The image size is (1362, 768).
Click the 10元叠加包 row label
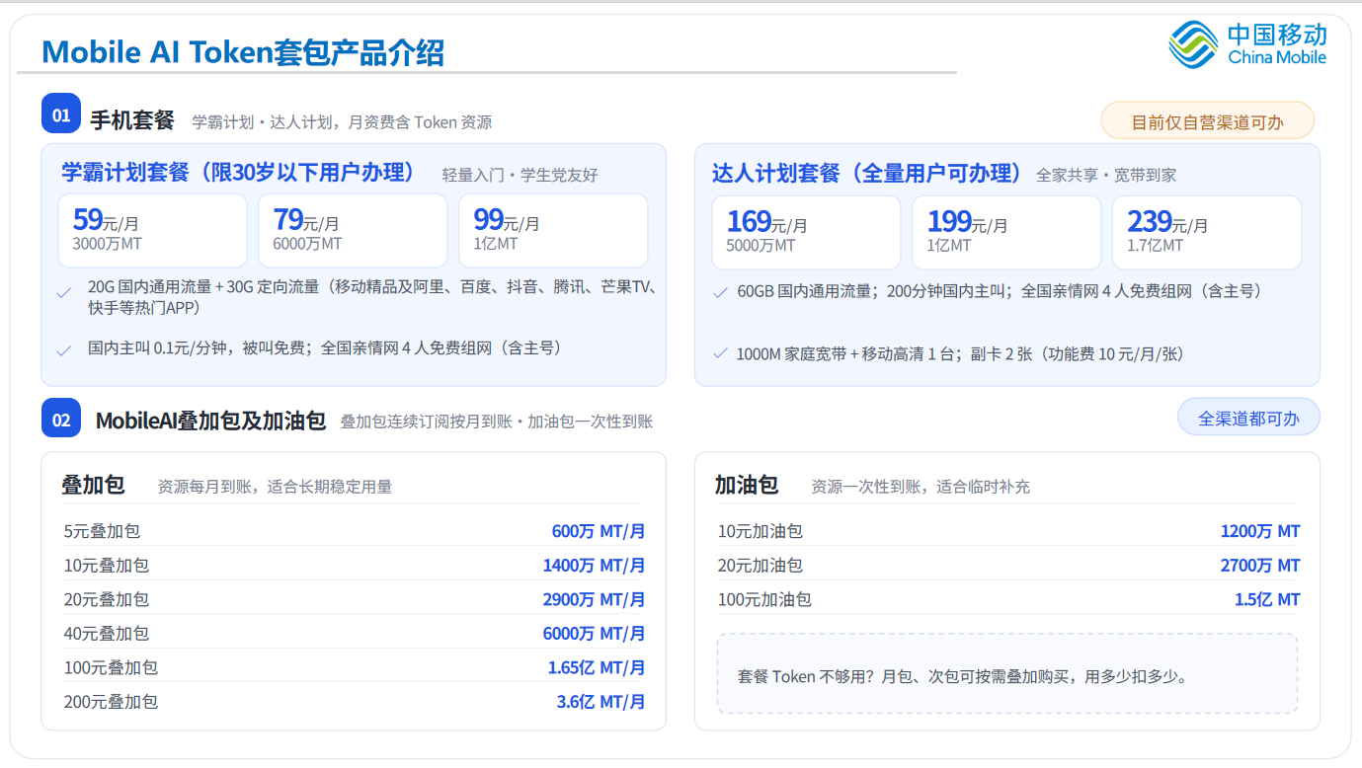click(x=107, y=566)
